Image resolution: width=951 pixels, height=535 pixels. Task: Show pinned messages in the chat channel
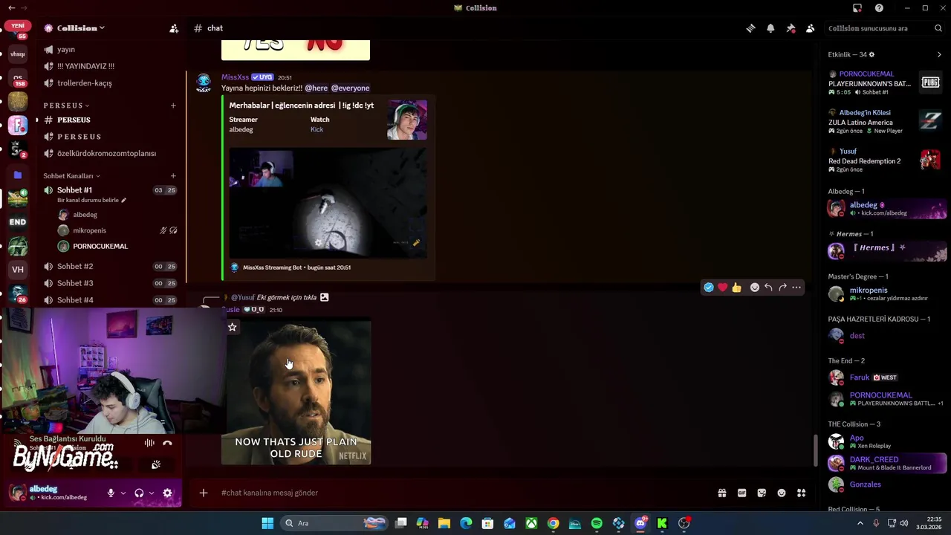(x=791, y=28)
